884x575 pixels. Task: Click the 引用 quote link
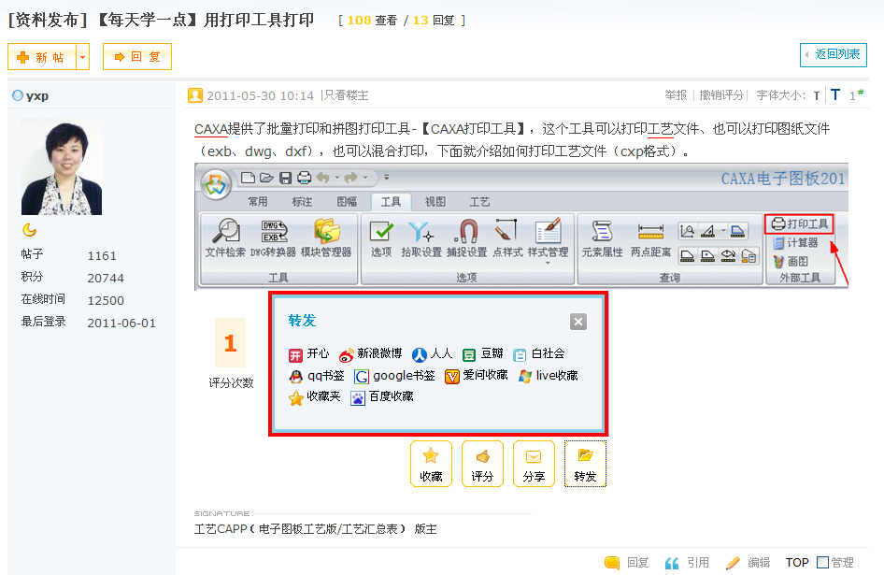point(687,563)
